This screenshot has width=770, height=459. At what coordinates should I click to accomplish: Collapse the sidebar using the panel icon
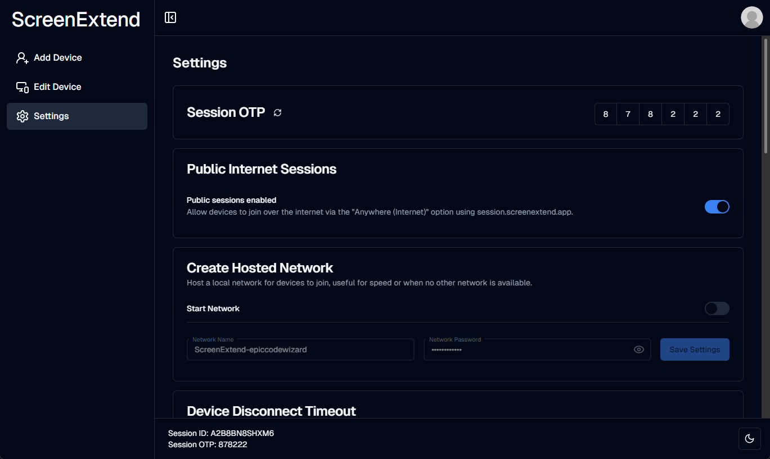click(170, 17)
